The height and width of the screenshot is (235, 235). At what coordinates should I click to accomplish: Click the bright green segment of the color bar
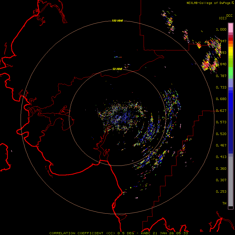231,71
